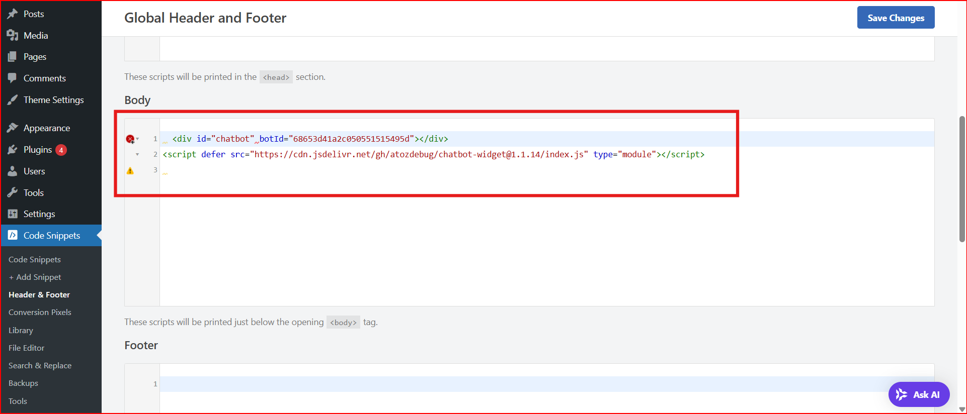Click the Ask AI button

tap(919, 394)
